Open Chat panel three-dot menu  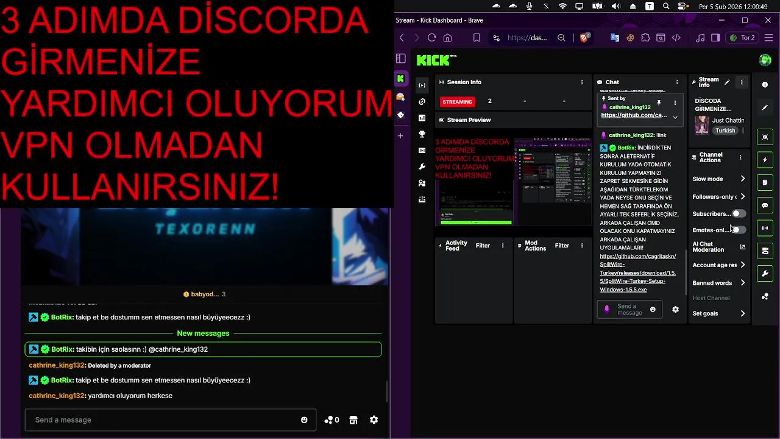[677, 82]
